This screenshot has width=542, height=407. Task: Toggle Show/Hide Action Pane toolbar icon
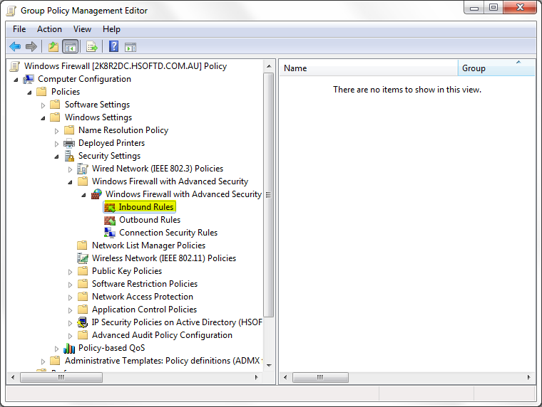click(131, 47)
